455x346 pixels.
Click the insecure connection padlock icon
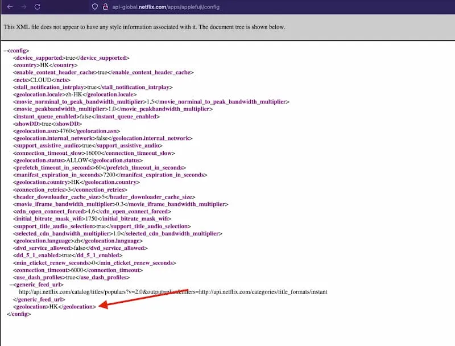coord(105,7)
